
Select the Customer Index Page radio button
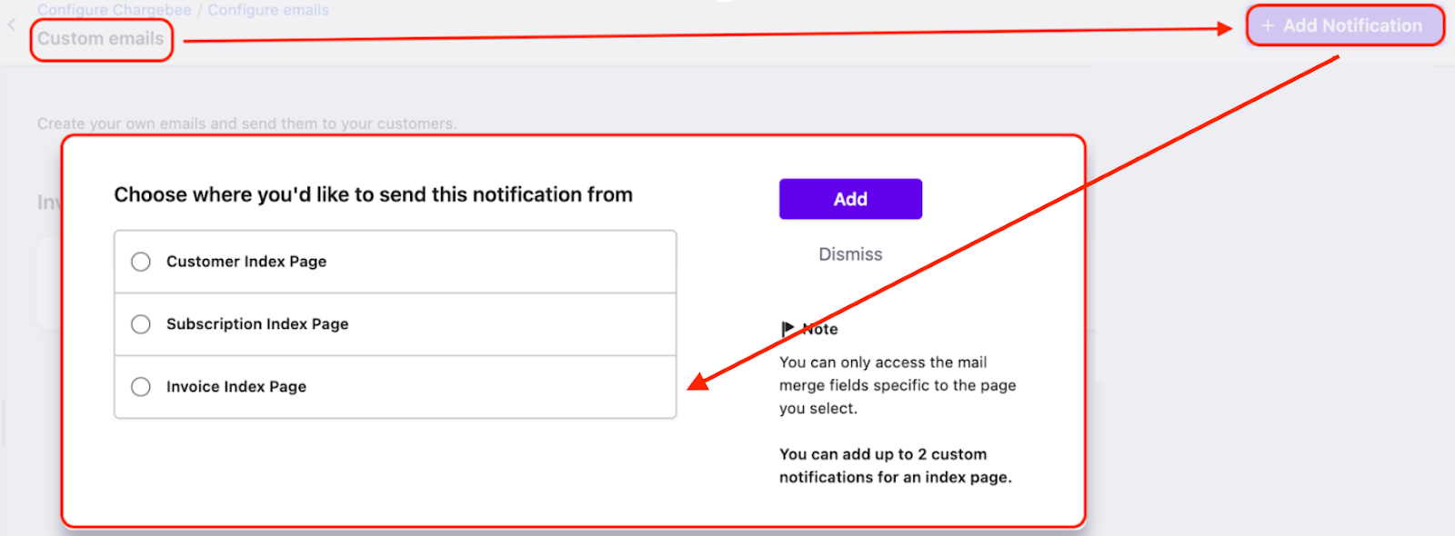141,262
